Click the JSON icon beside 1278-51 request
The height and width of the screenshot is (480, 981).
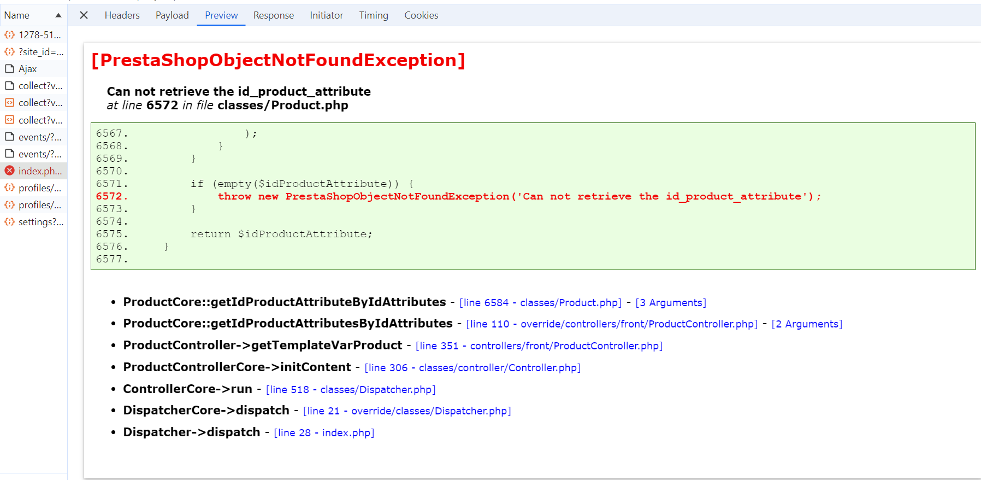(9, 35)
